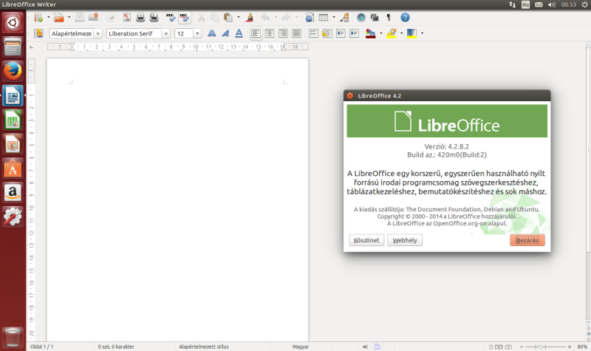Image resolution: width=591 pixels, height=351 pixels.
Task: Select single-page view layout icon
Action: [x=491, y=347]
